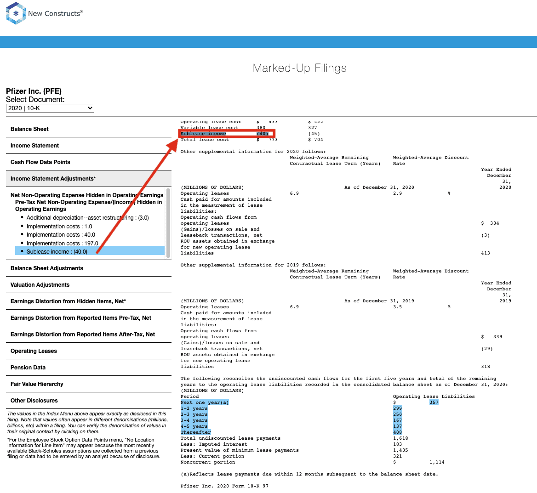The height and width of the screenshot is (493, 537).
Task: Click the 2019 discount rate value 3.5
Action: click(398, 307)
